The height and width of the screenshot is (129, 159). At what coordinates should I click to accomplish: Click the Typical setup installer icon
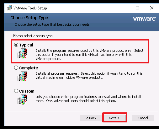[x=22, y=53]
